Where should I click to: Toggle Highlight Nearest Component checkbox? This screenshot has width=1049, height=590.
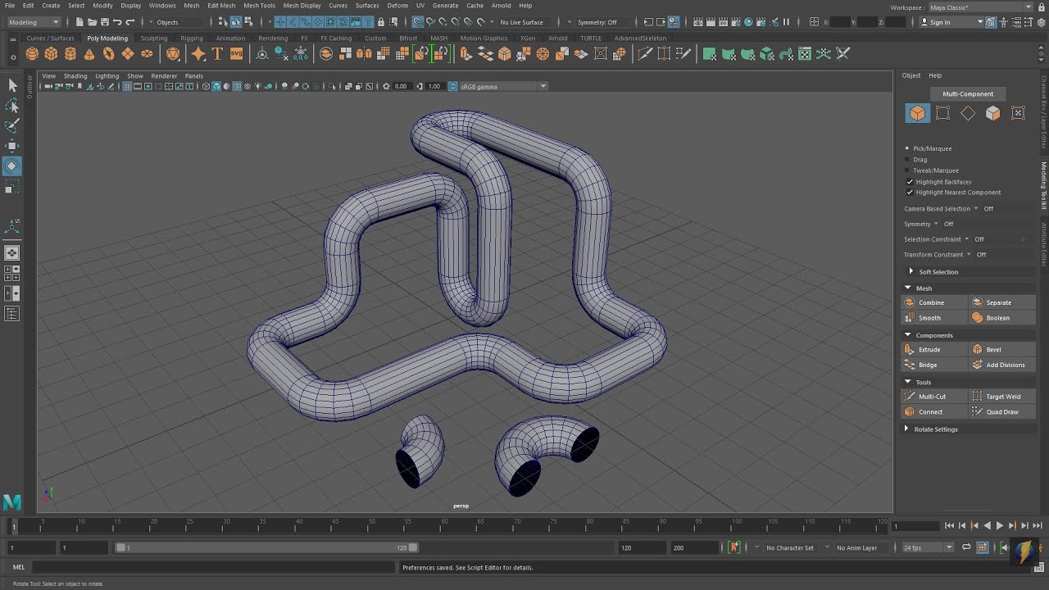coord(910,193)
